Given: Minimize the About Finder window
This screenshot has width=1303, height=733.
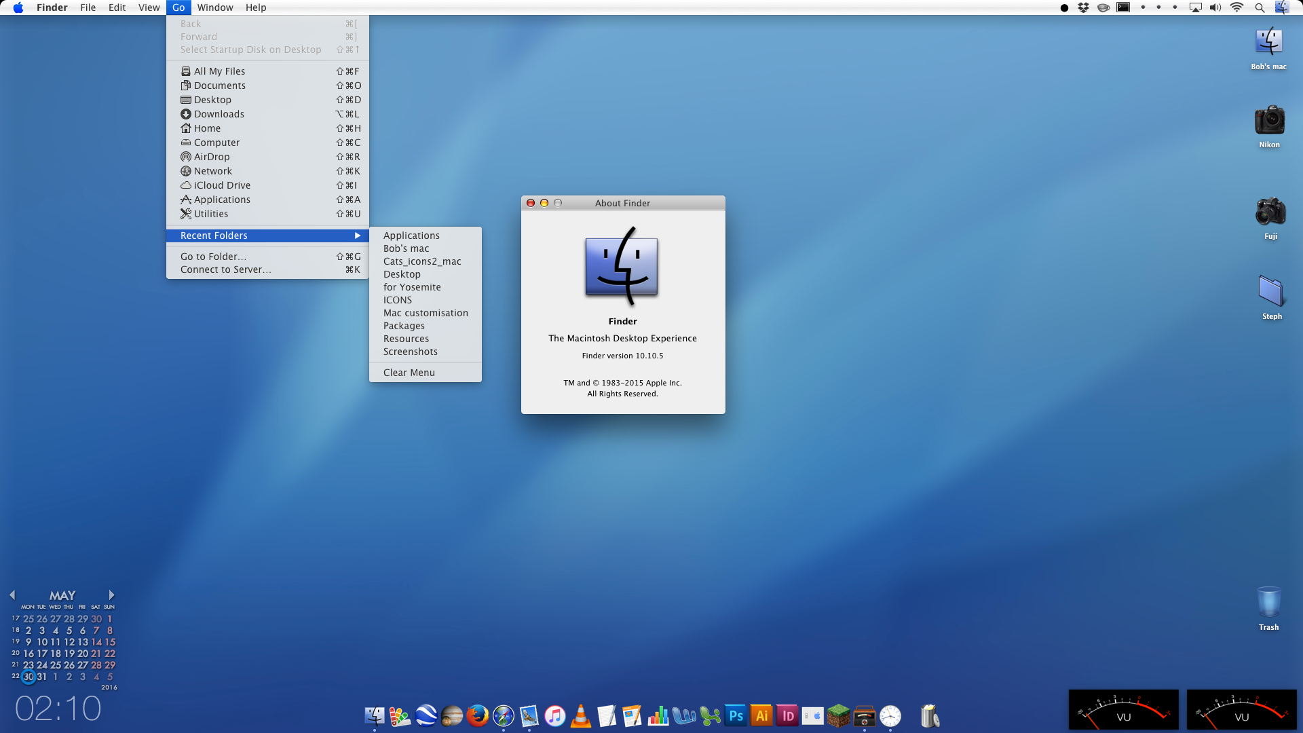Looking at the screenshot, I should 544,203.
